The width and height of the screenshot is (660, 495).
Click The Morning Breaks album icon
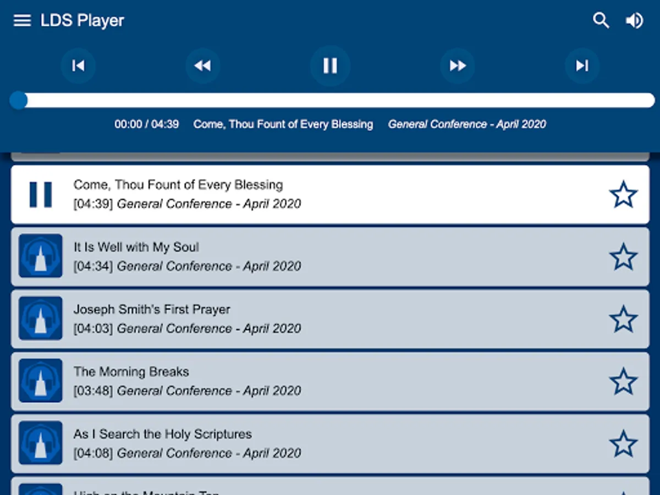pyautogui.click(x=41, y=381)
